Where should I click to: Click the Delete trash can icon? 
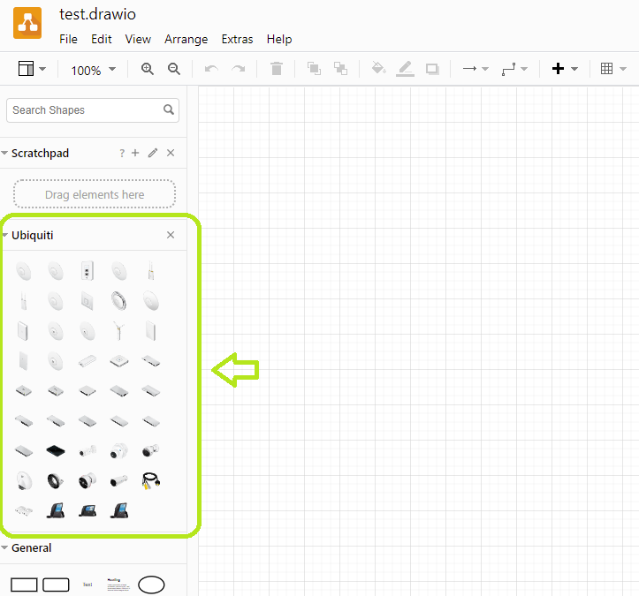[277, 68]
